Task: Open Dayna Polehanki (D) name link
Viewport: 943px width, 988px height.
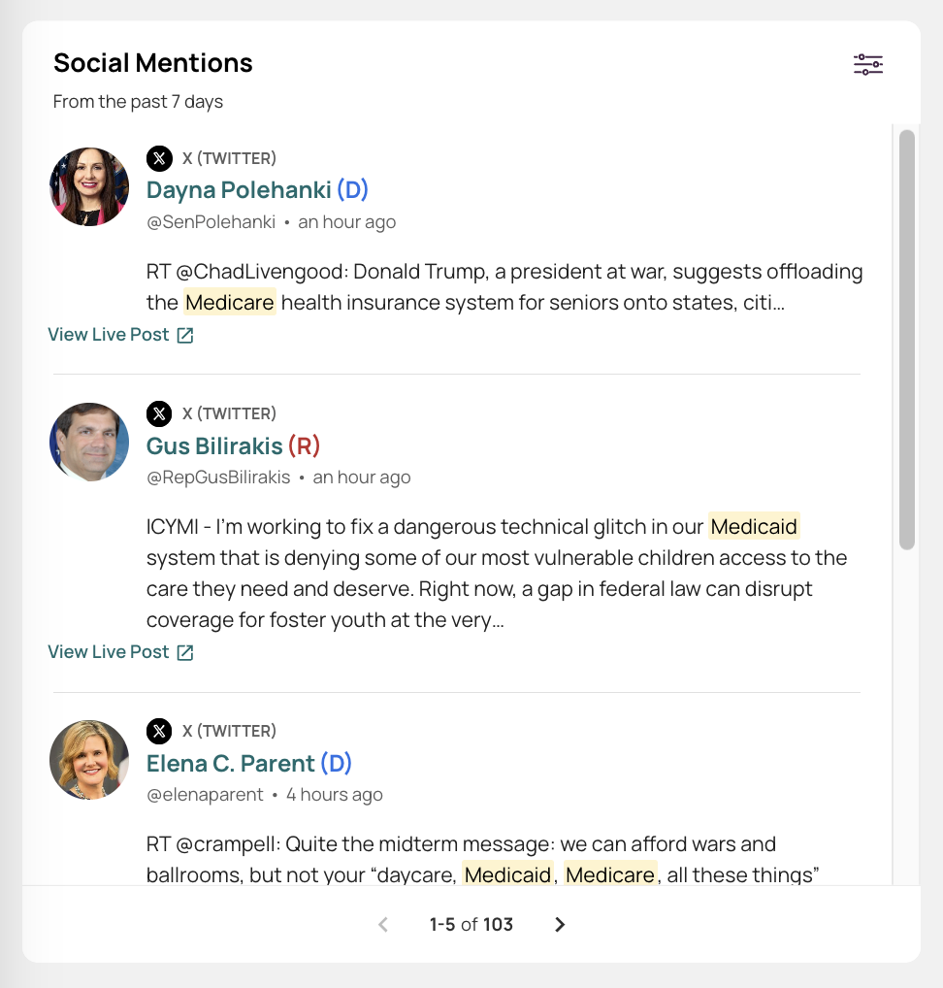Action: (x=257, y=189)
